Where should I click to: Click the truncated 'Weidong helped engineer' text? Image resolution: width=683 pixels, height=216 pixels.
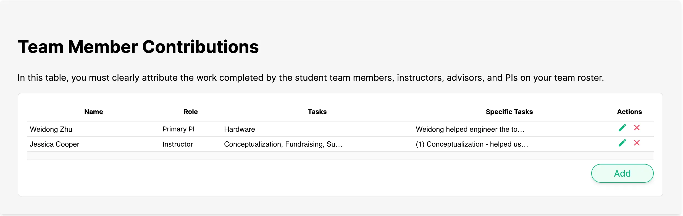(x=470, y=129)
